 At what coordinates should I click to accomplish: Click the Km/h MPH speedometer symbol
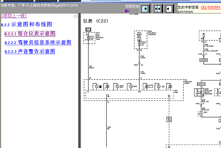pyautogui.click(x=117, y=87)
